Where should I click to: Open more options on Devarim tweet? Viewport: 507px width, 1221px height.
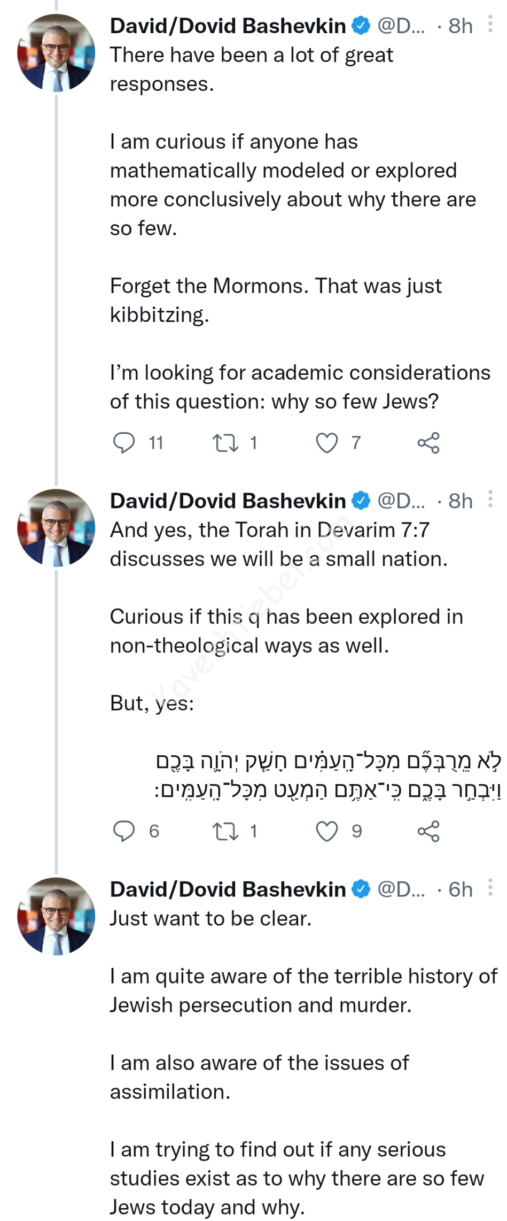490,500
